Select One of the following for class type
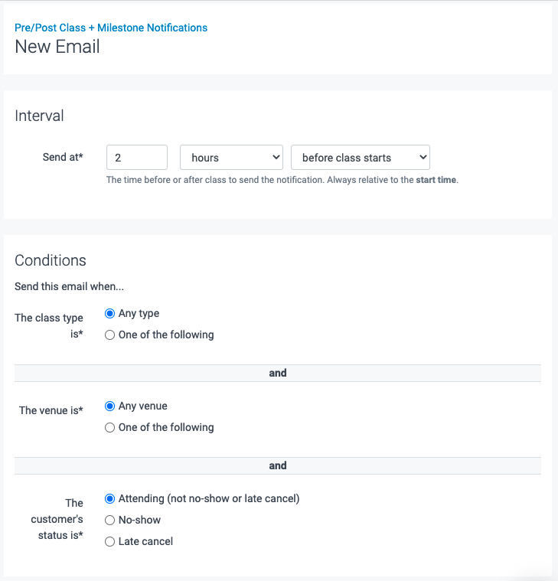Viewport: 558px width, 581px height. click(x=109, y=335)
